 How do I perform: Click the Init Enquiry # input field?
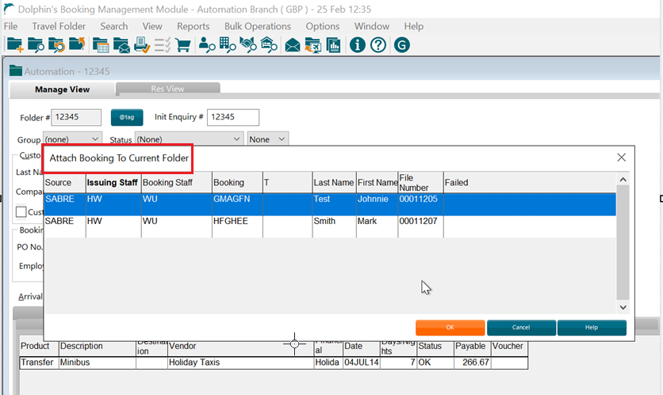[x=233, y=117]
